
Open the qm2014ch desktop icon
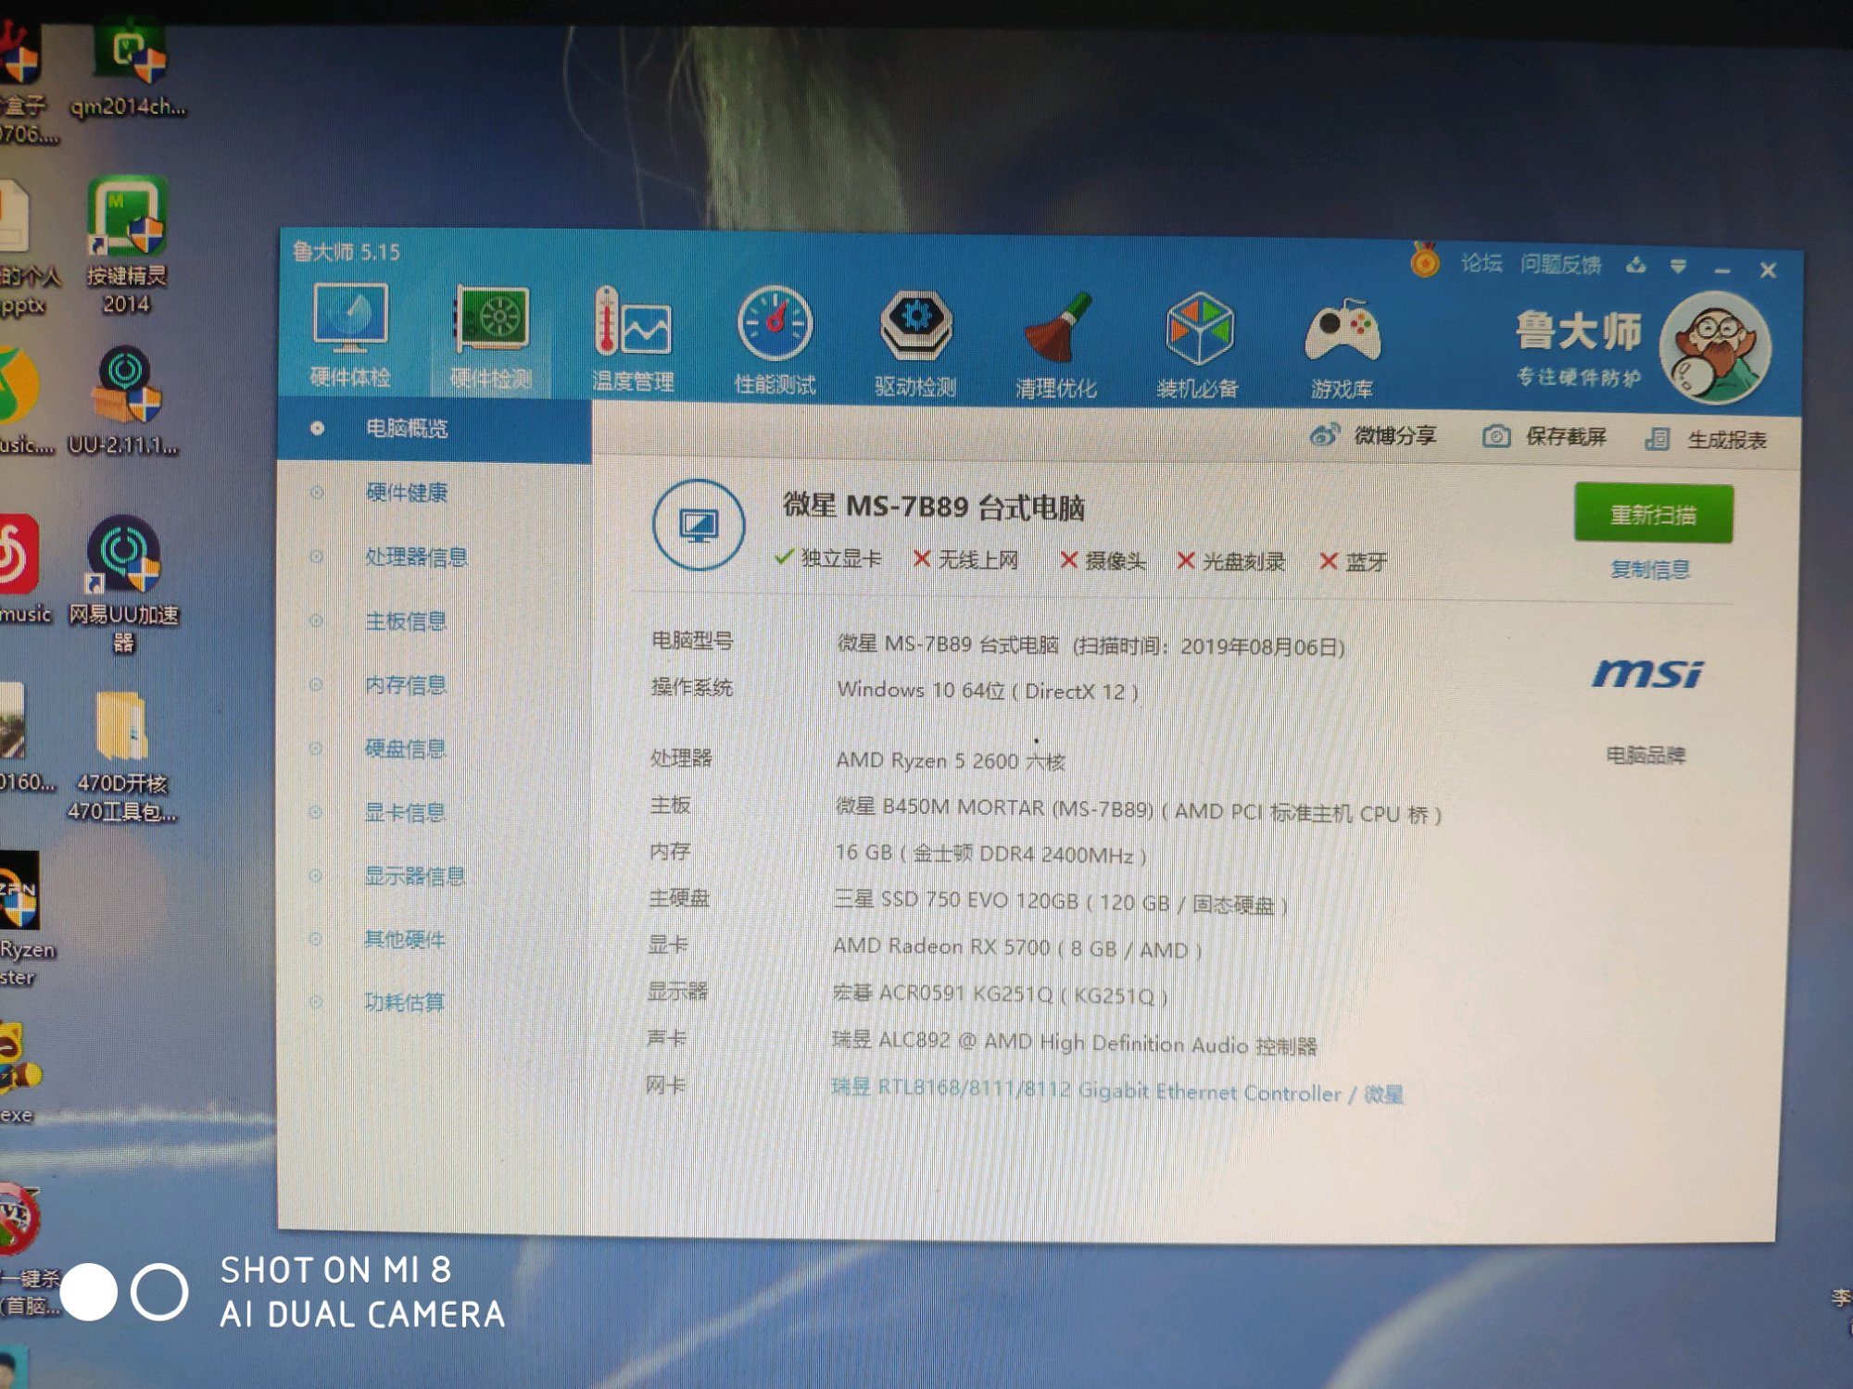(x=129, y=69)
